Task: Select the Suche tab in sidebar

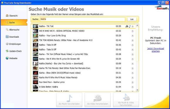Action: coord(14,22)
